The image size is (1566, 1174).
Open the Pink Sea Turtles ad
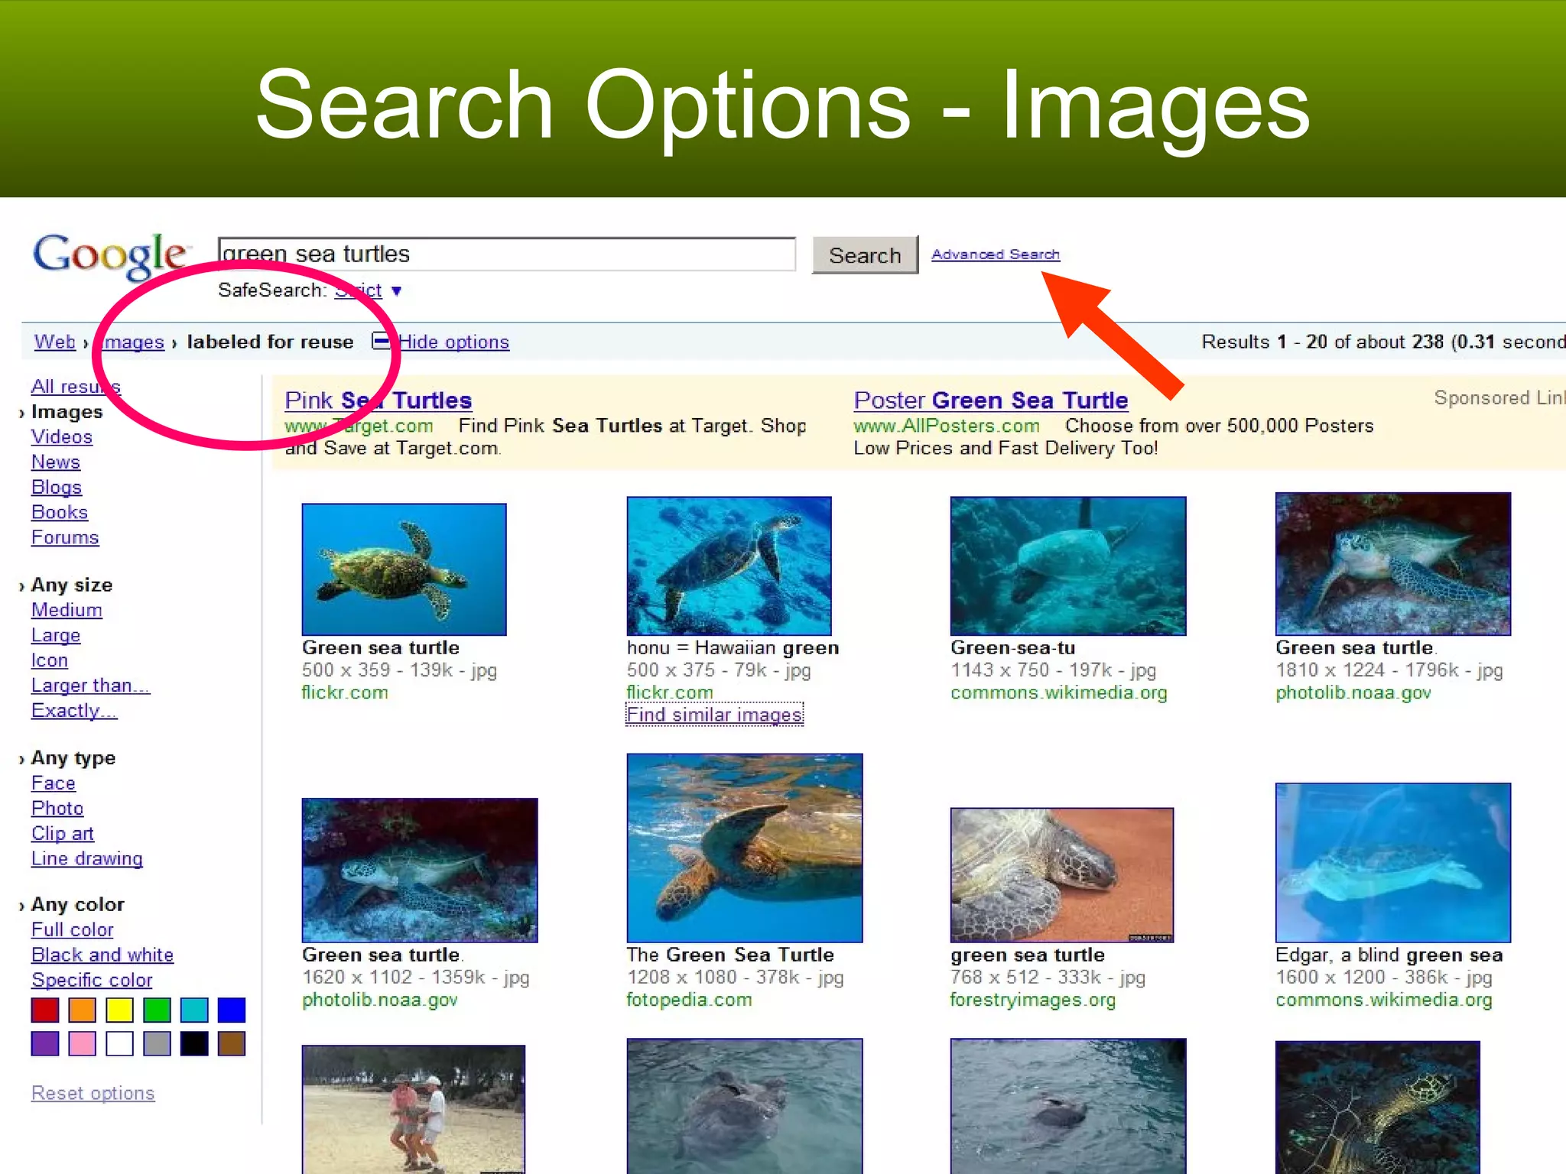point(378,401)
